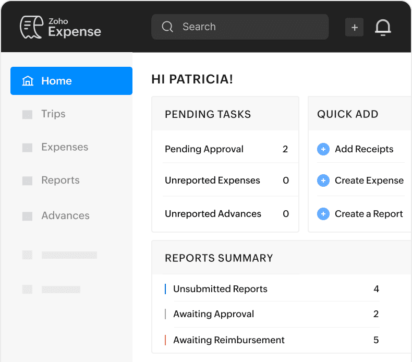The height and width of the screenshot is (362, 412).
Task: Open the Reports section in sidebar
Action: point(60,180)
